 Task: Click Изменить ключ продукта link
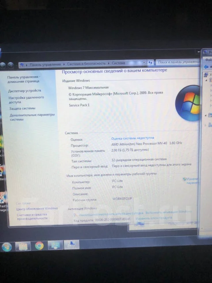pyautogui.click(x=154, y=218)
